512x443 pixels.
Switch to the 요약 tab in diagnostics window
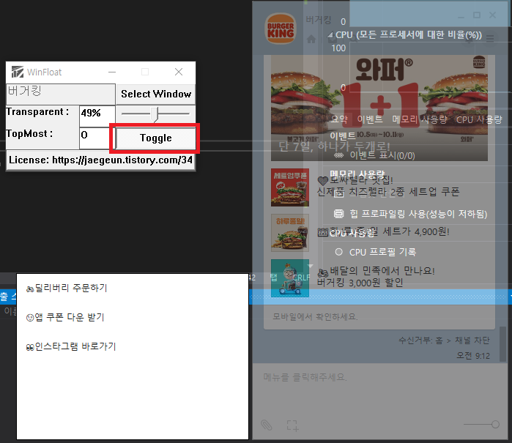(x=339, y=119)
